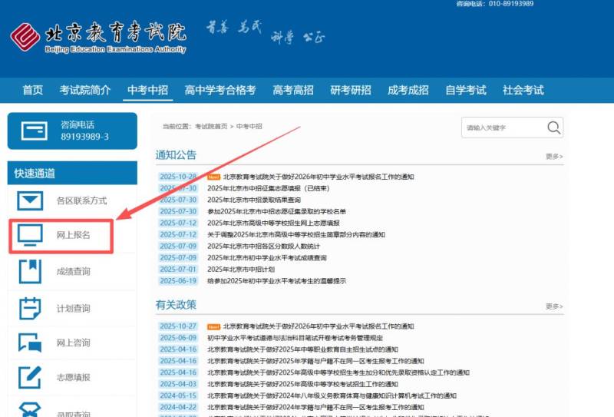Go to 自学考试 in navigation bar
This screenshot has width=614, height=417.
466,90
